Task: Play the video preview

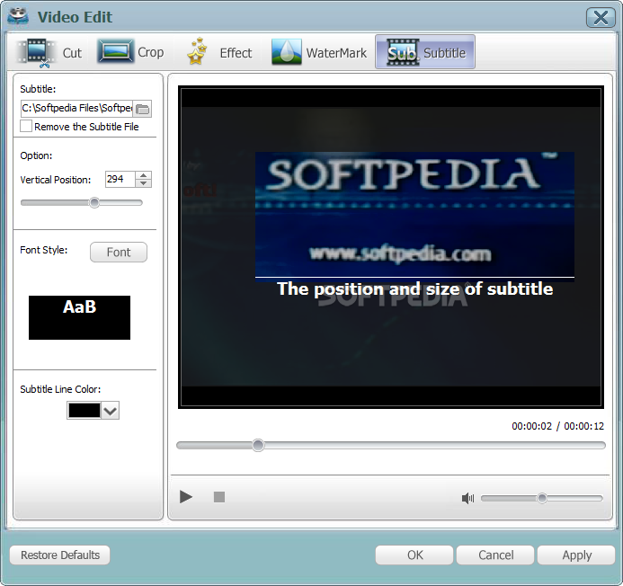Action: (185, 497)
